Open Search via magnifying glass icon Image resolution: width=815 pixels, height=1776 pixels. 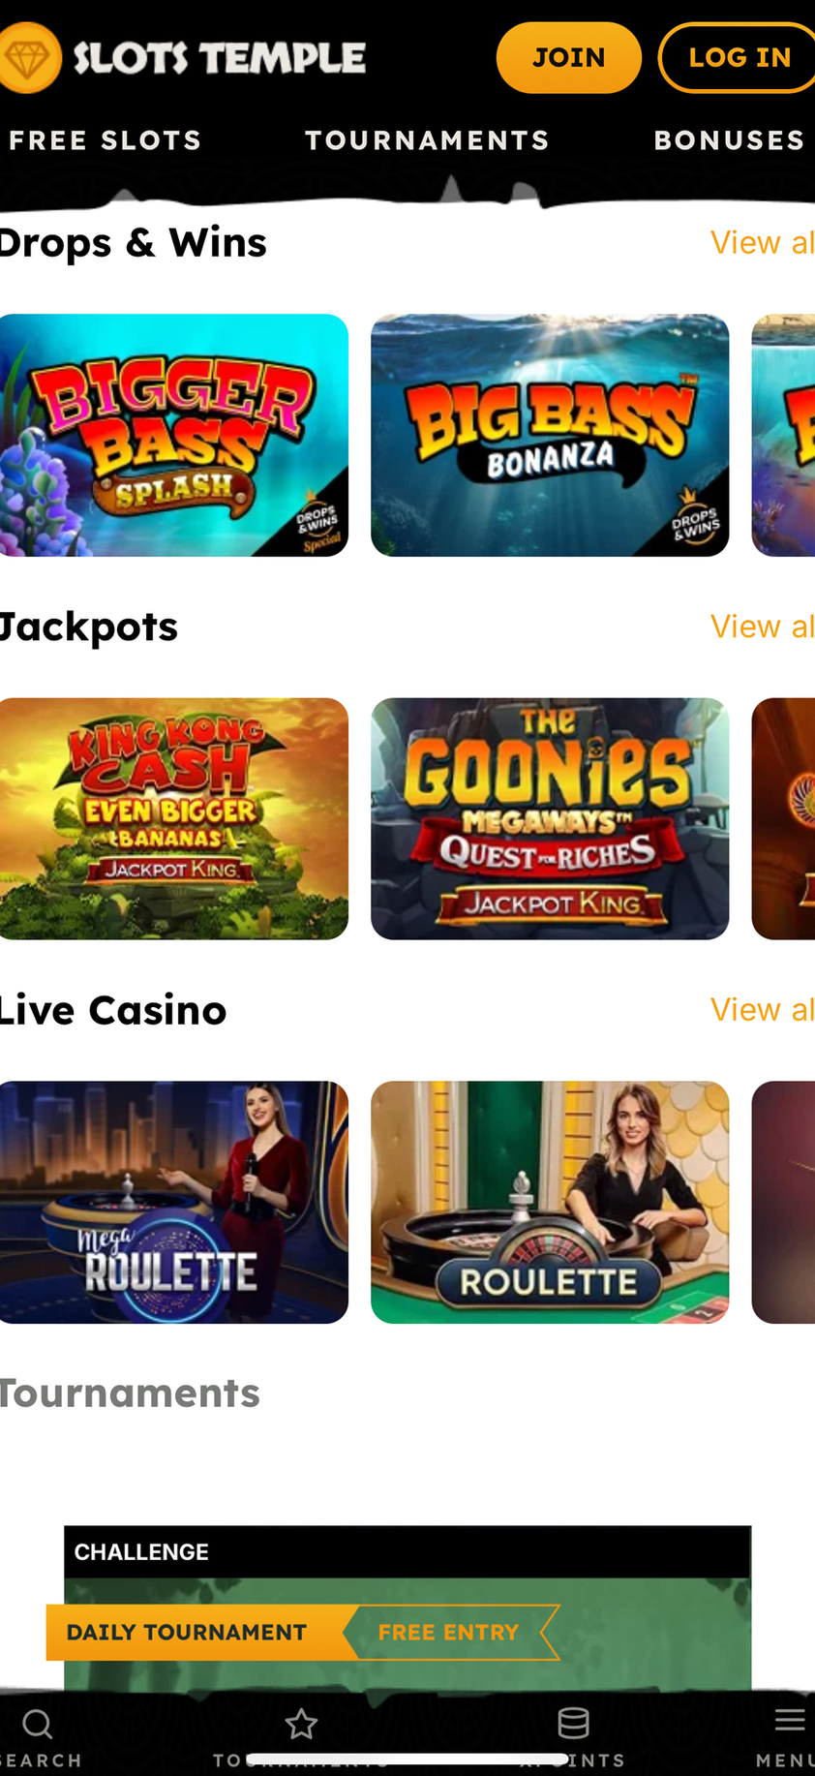[37, 1725]
